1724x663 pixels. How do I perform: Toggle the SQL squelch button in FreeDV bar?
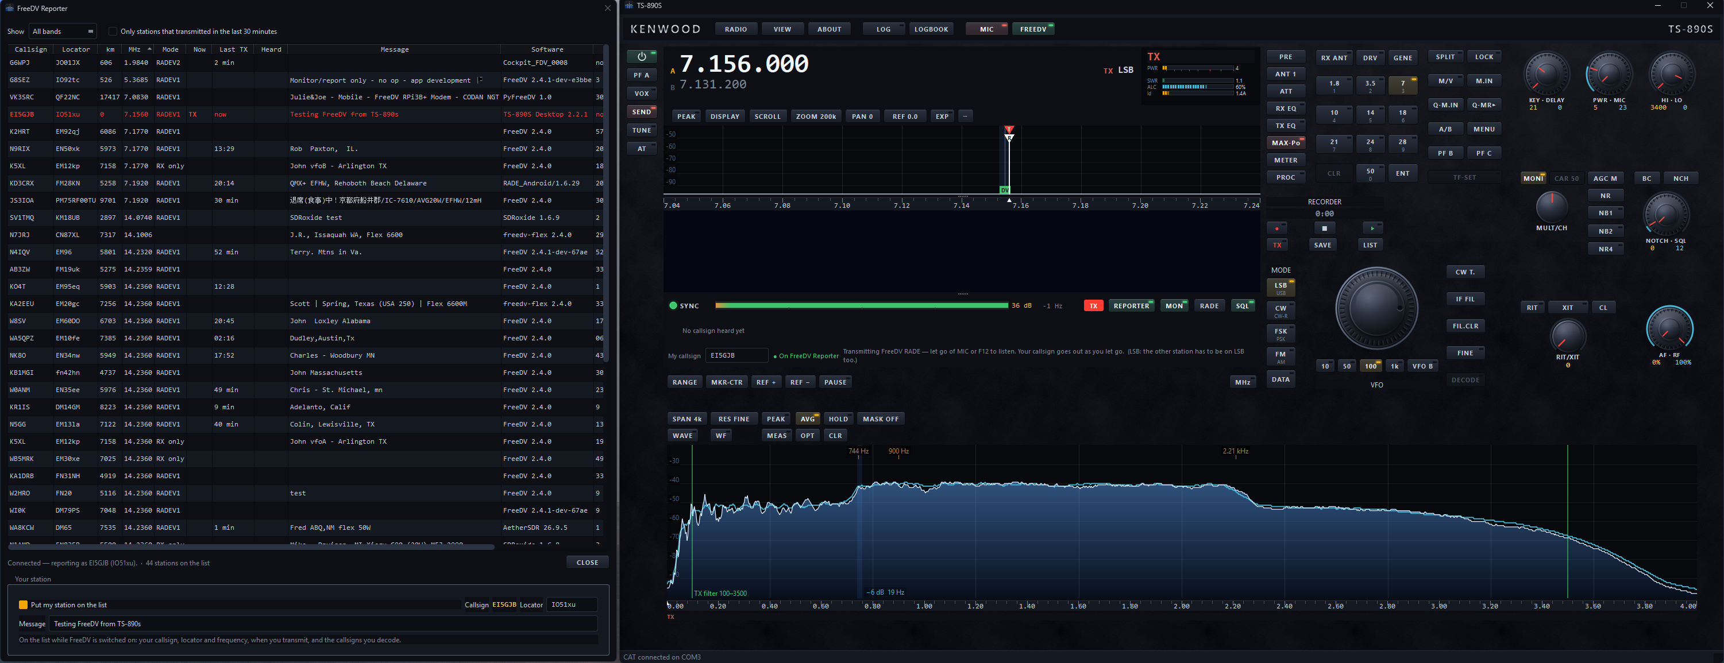tap(1242, 306)
